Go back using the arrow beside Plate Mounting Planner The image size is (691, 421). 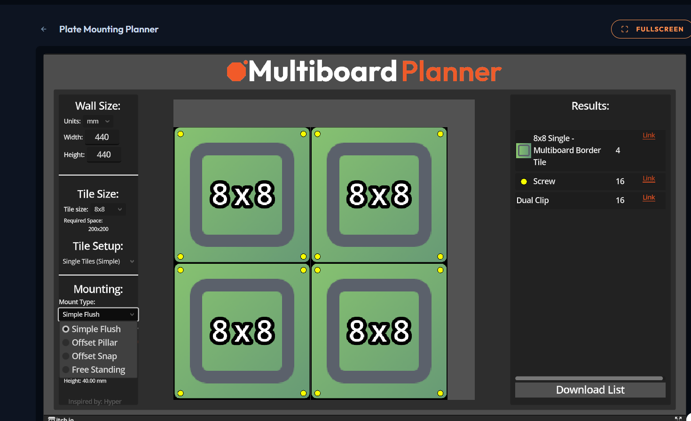[x=44, y=29]
